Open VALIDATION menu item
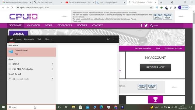The width and height of the screenshot is (195, 110). [x=33, y=25]
